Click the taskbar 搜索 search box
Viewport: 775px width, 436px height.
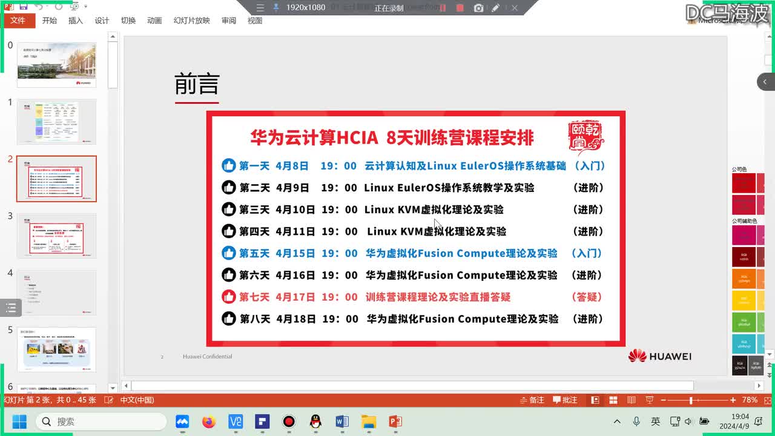point(101,421)
